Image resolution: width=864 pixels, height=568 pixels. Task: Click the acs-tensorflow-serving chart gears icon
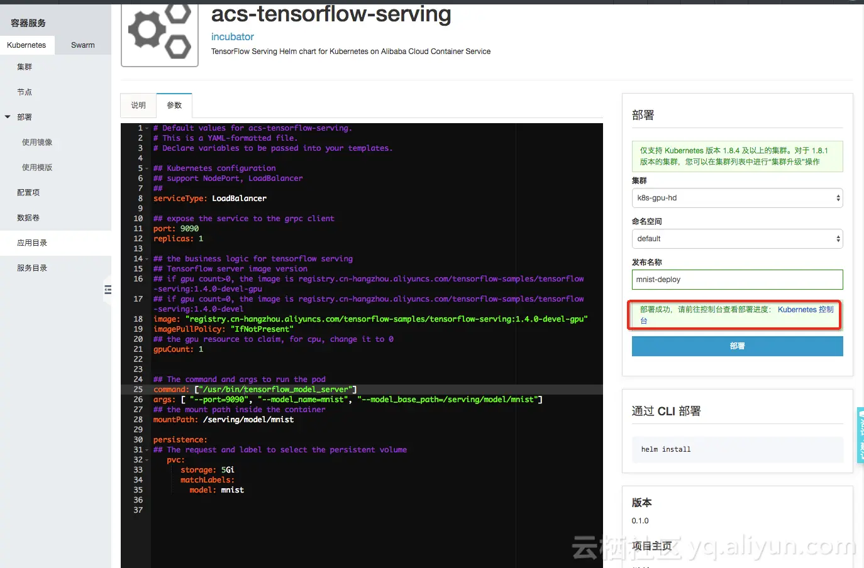click(160, 33)
